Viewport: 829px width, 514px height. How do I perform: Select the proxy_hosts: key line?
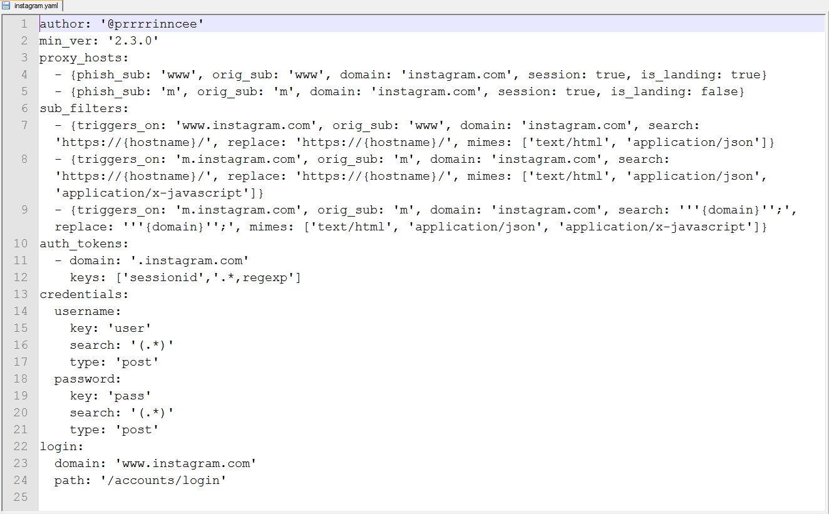[x=84, y=58]
